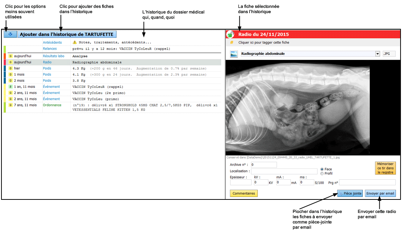Open the Radio link in the history
The height and width of the screenshot is (233, 402).
47,62
